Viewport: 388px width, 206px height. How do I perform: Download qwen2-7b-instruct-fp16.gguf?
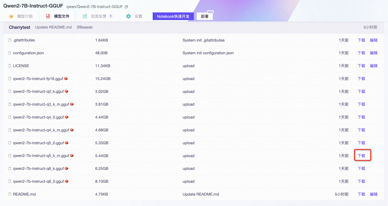pos(361,79)
